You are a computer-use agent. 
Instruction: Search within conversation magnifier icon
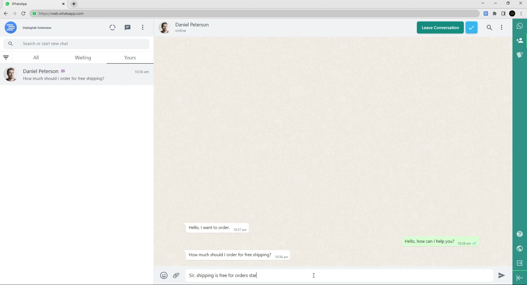[489, 27]
